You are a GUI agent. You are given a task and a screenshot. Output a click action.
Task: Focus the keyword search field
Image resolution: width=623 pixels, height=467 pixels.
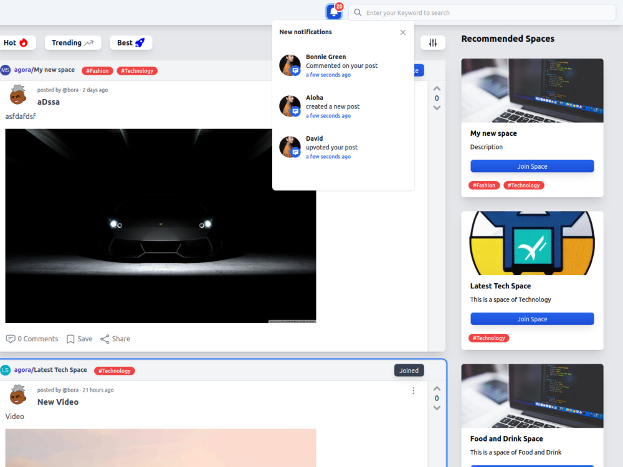click(482, 12)
